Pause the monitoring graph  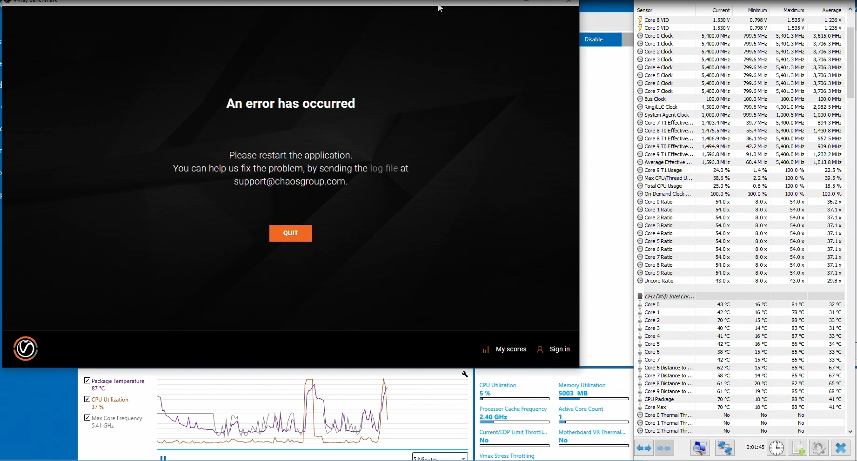click(163, 458)
